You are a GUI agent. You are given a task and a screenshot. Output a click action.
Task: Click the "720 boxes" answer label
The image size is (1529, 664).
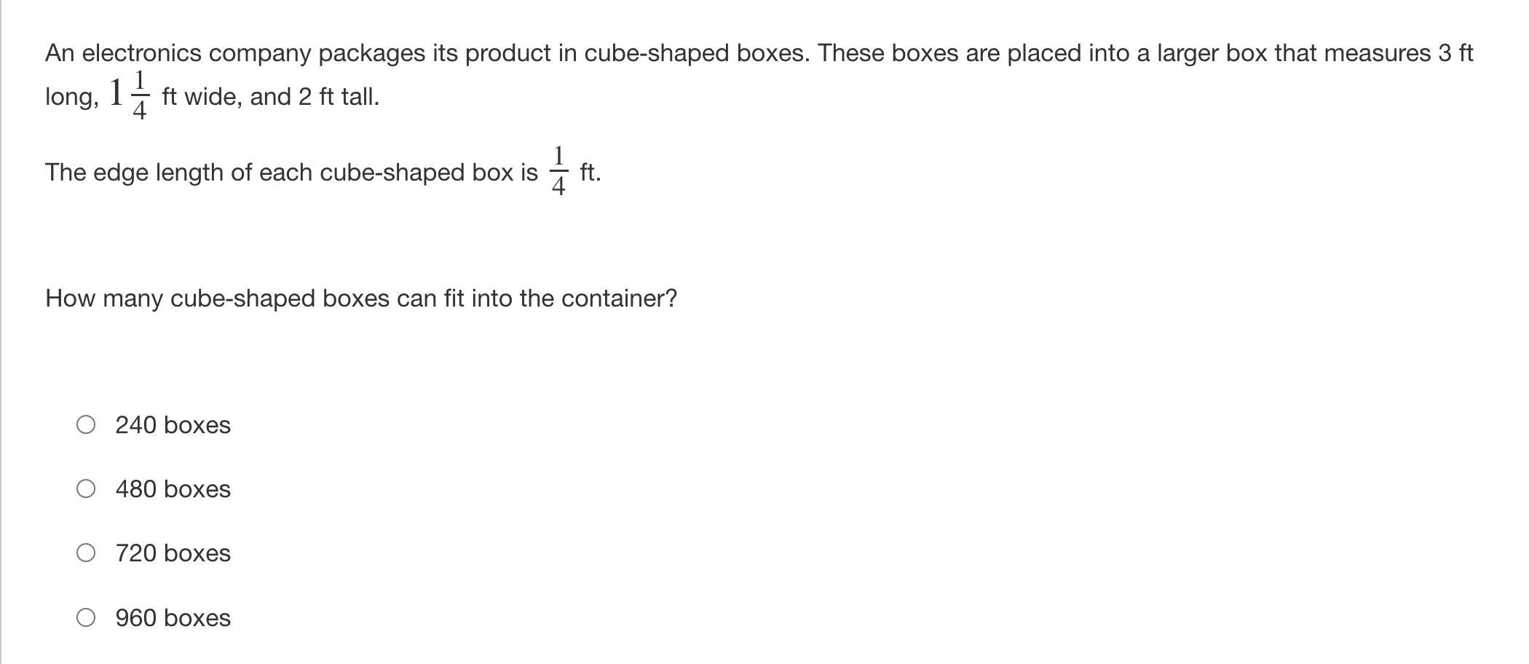(173, 553)
